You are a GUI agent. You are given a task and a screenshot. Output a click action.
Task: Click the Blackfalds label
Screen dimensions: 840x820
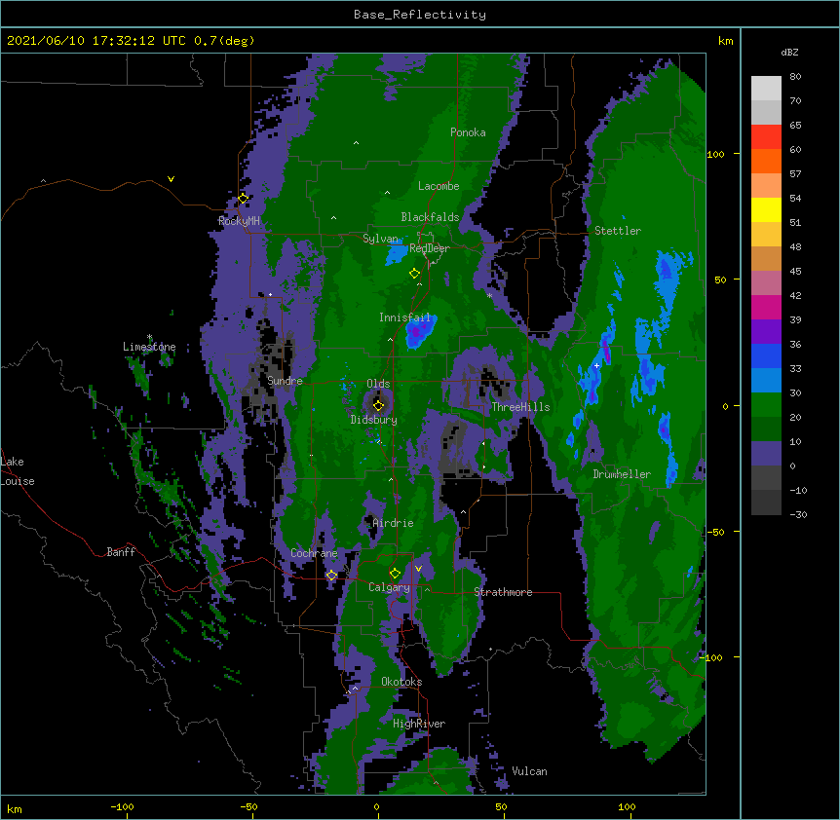[x=430, y=217]
